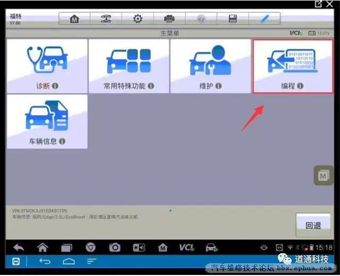
Task: Click the vehicle swap toolbar icon
Action: [x=106, y=19]
